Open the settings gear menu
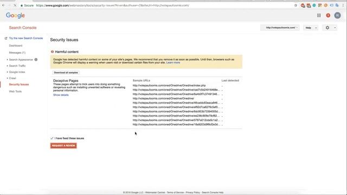Viewport: 347px width, 195px height. point(330,28)
